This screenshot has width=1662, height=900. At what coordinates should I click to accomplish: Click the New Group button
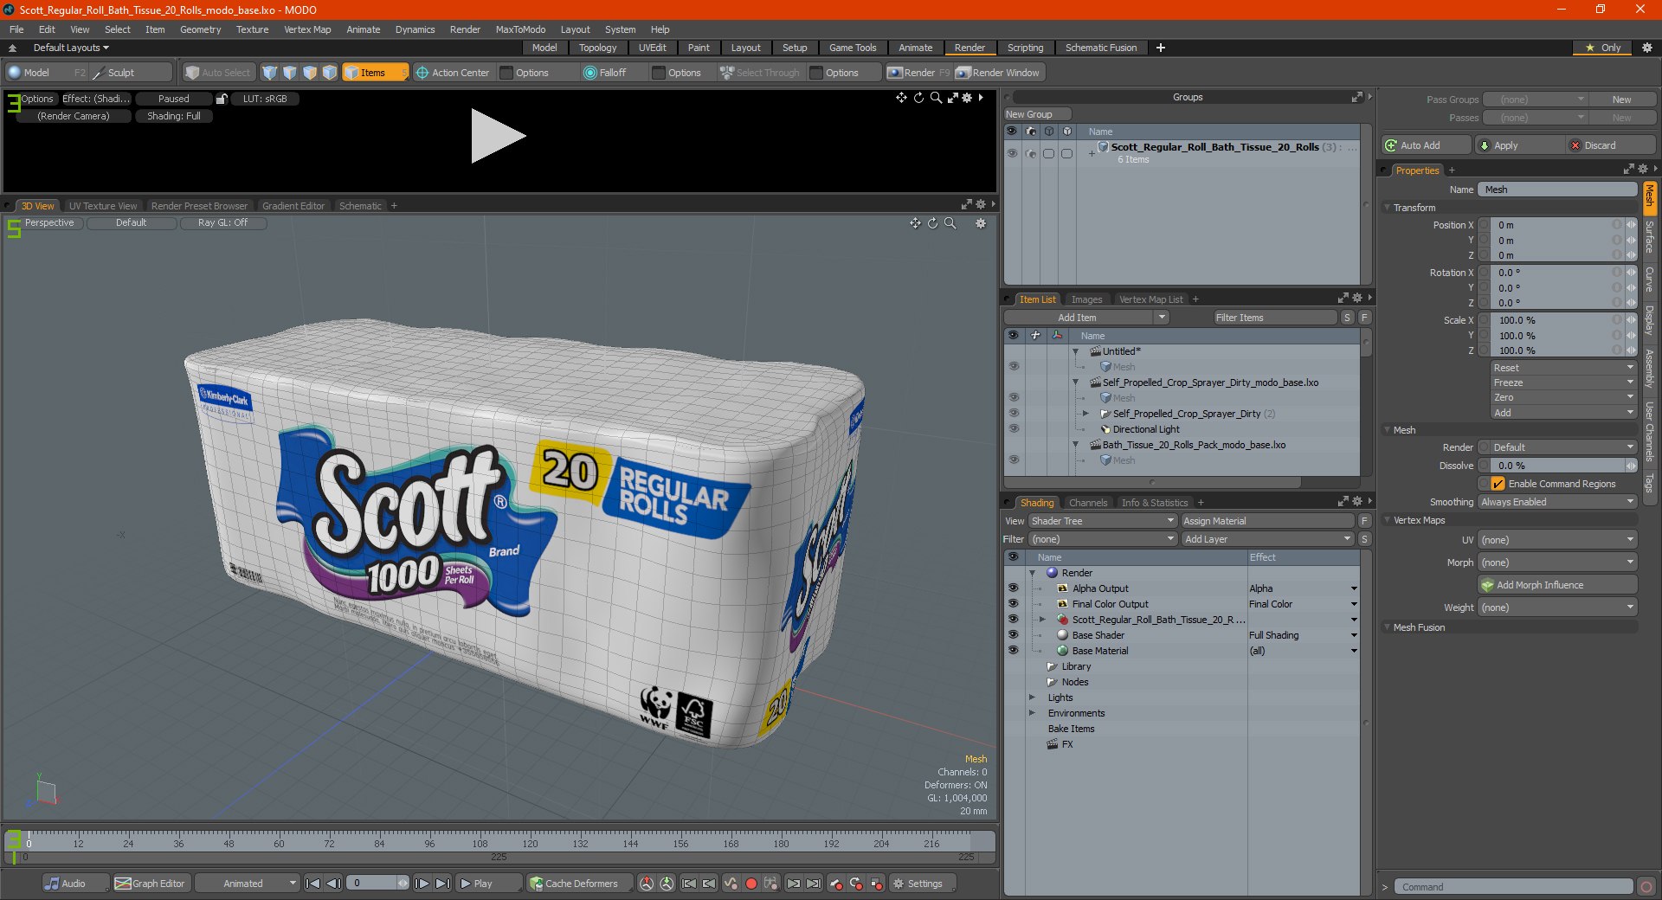coord(1037,114)
